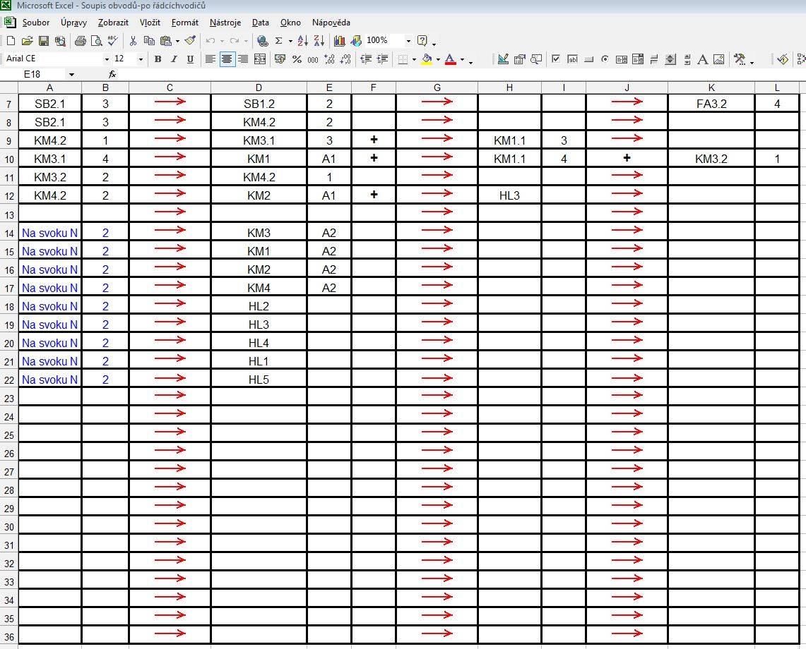Image resolution: width=806 pixels, height=649 pixels.
Task: Open the Úpravy menu
Action: coord(73,23)
